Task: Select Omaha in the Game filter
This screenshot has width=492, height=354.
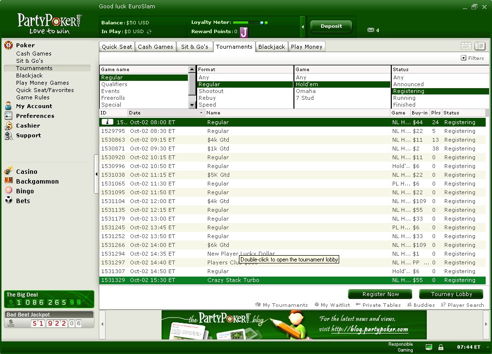Action: pos(306,91)
